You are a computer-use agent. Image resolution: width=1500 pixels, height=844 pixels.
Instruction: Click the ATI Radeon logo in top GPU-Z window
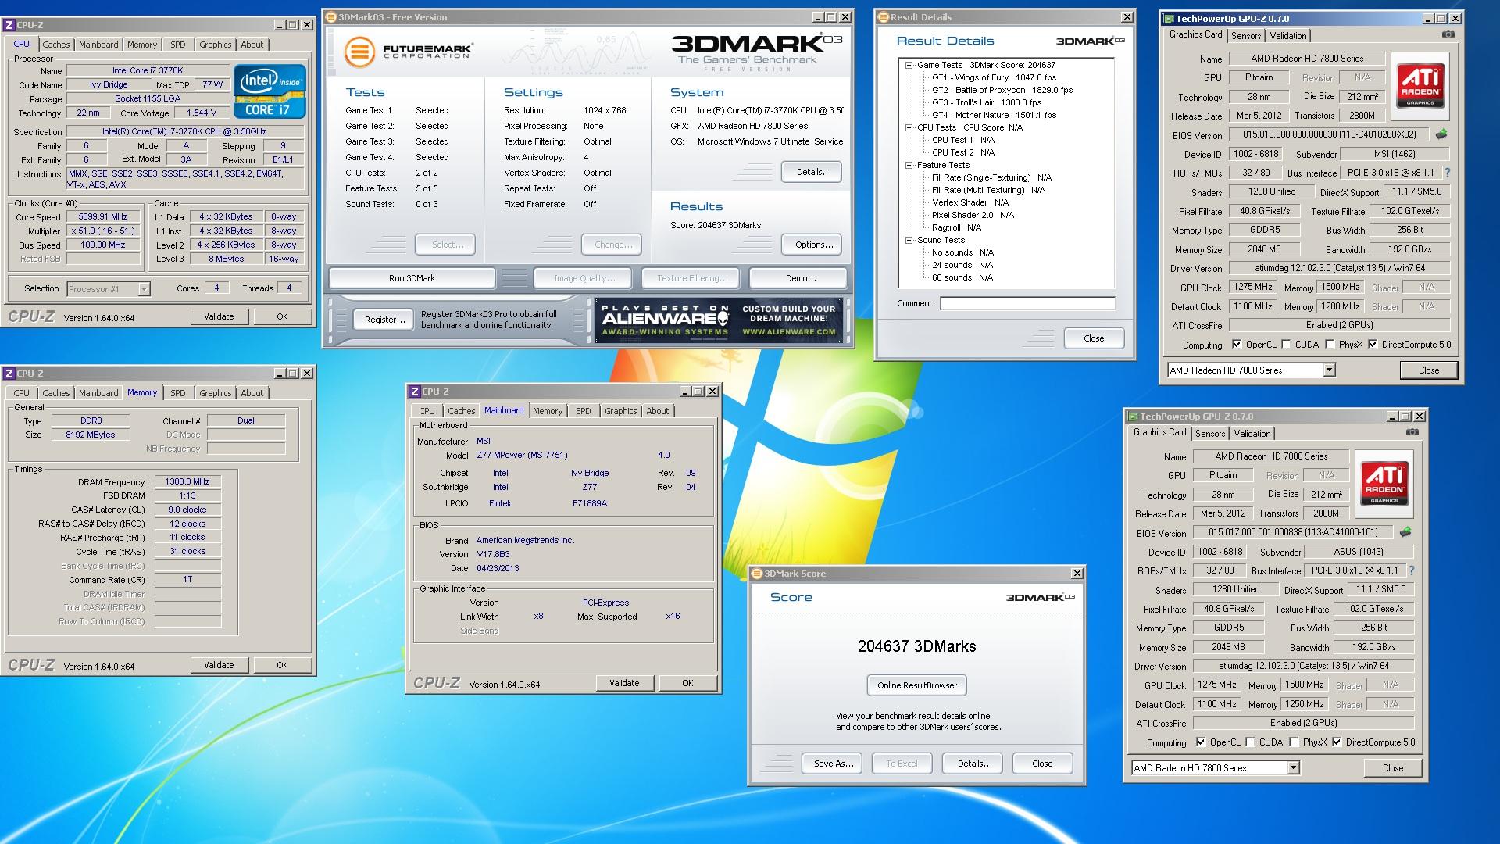coord(1420,85)
